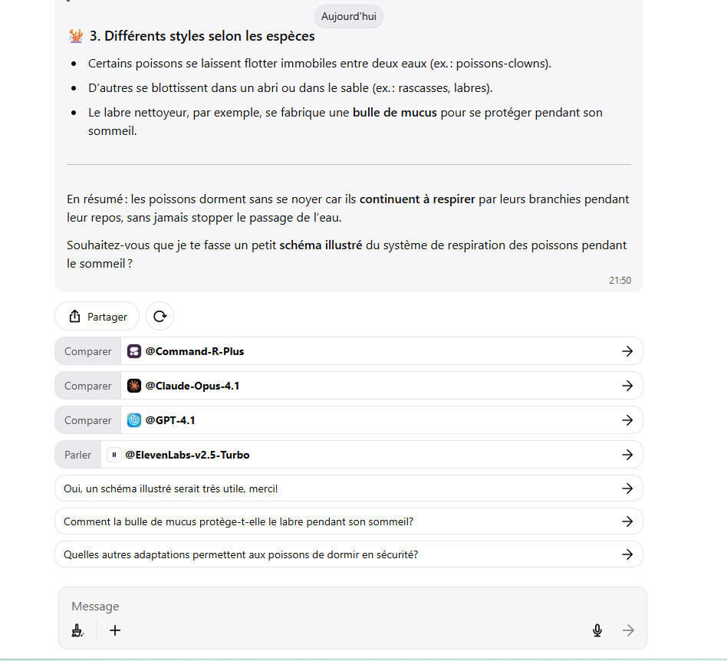The height and width of the screenshot is (661, 727).
Task: Click the Claude-Opus-4.1 bot icon
Action: (134, 386)
